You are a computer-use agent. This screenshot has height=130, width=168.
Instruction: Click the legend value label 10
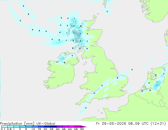(33, 129)
